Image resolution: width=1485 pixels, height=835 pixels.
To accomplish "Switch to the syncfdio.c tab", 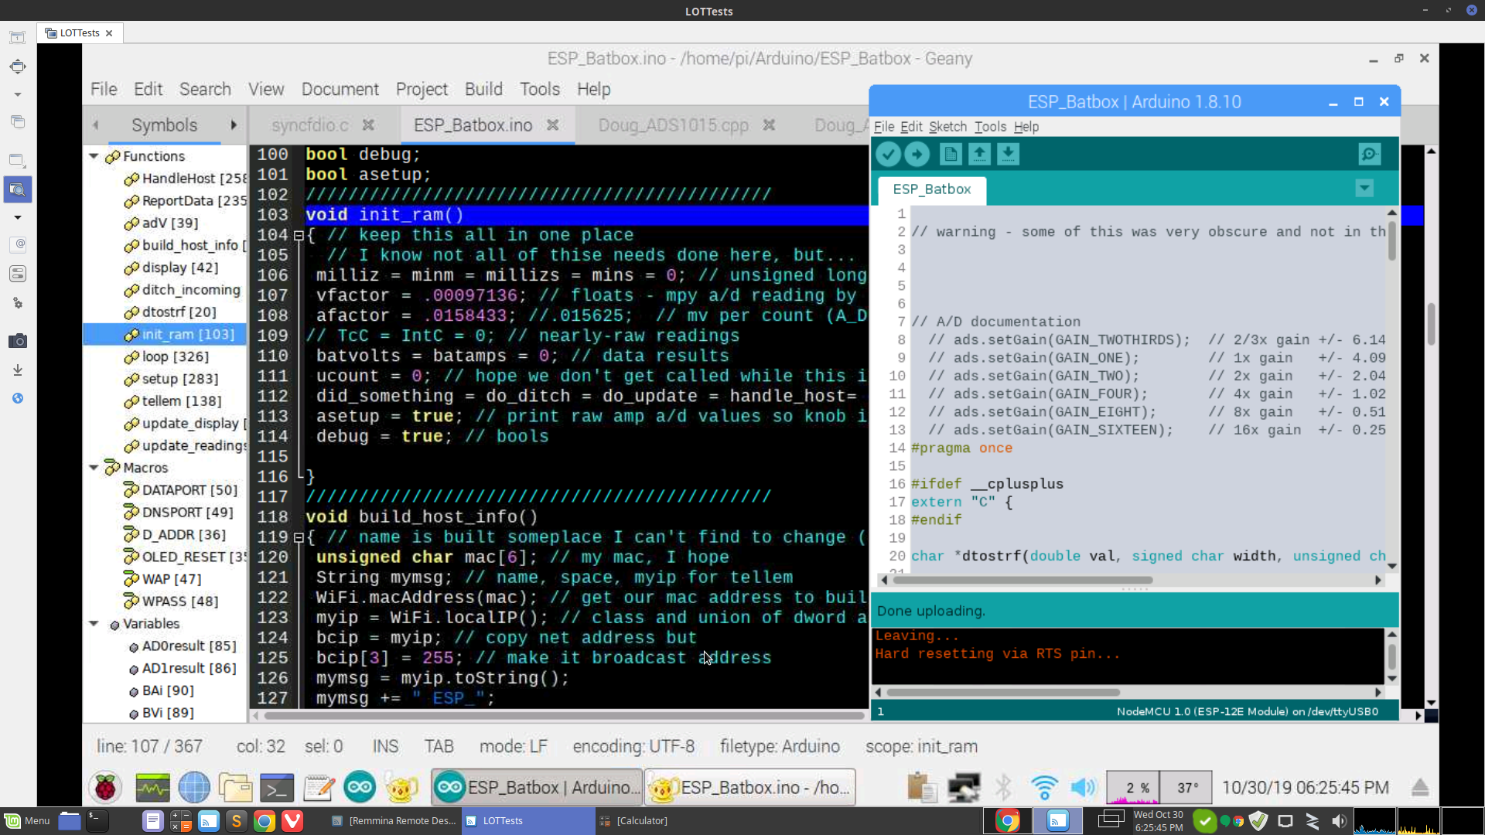I will 310,125.
